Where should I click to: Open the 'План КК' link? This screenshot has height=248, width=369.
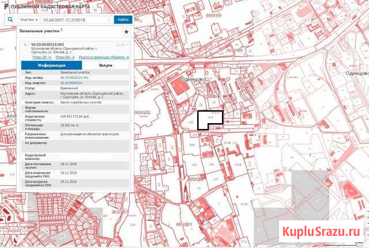click(65, 58)
